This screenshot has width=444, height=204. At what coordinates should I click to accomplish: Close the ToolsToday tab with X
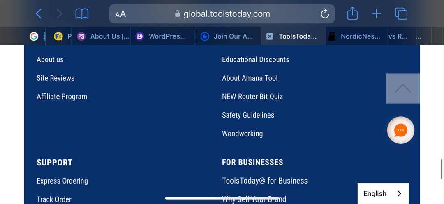270,36
